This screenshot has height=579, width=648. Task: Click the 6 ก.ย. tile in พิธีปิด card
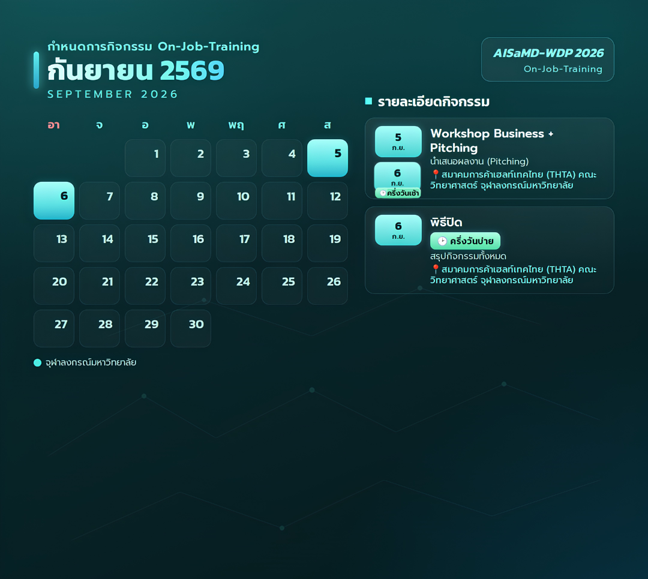(398, 230)
